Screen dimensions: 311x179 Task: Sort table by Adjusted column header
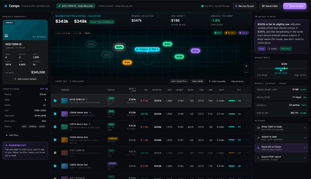(x=157, y=90)
